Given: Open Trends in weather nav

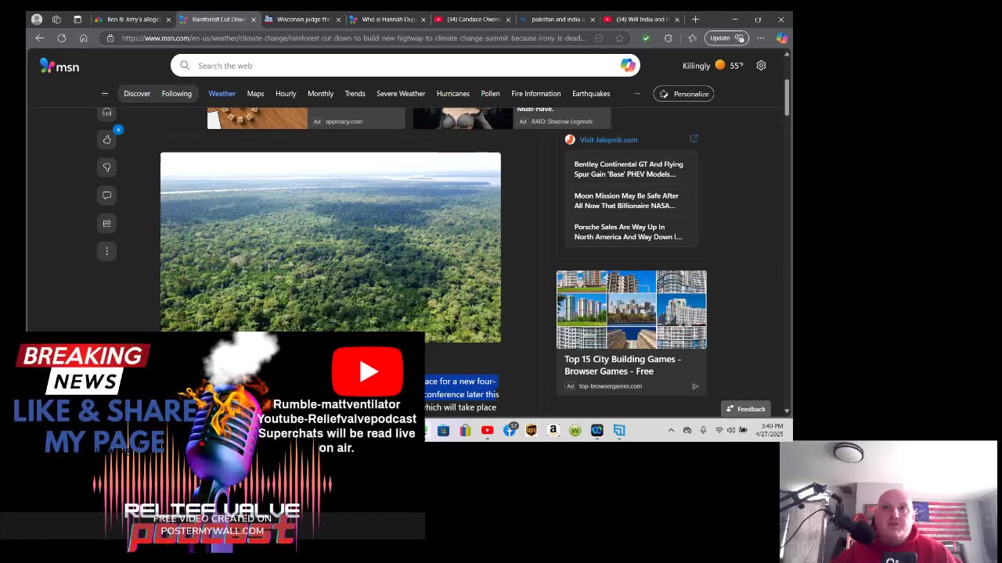Looking at the screenshot, I should point(355,94).
